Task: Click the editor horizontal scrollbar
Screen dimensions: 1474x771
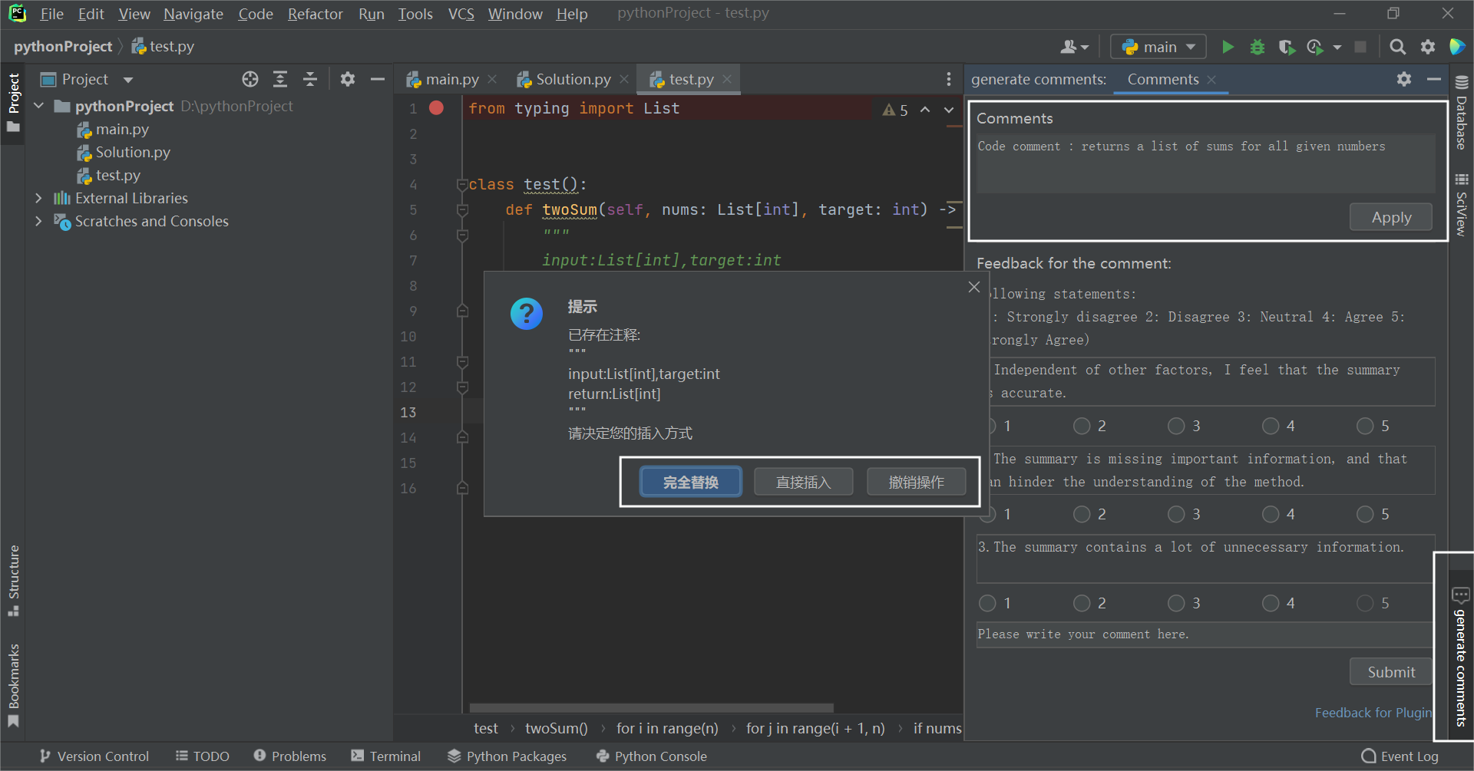Action: (x=651, y=707)
